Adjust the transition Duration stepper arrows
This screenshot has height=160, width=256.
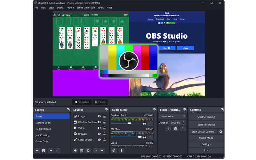184,123
